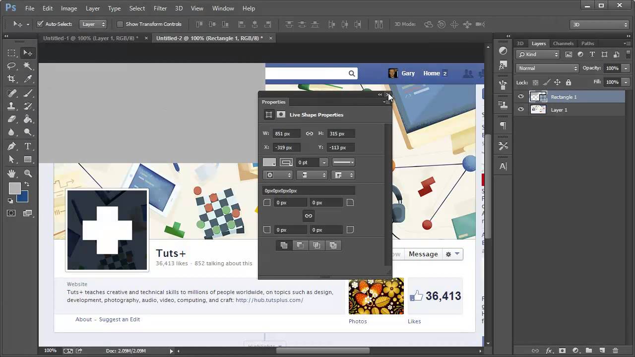Create a new layer icon
This screenshot has width=635, height=357.
click(602, 351)
